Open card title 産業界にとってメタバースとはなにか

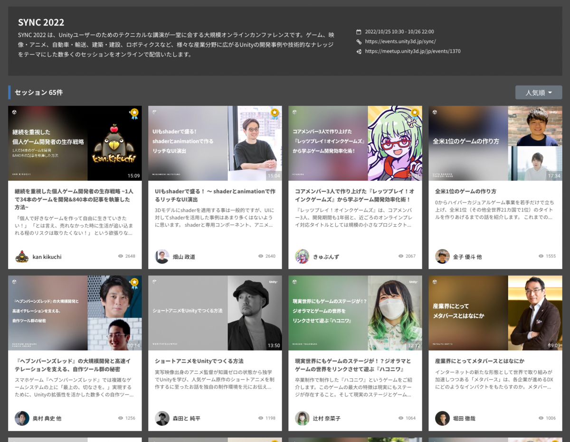pyautogui.click(x=480, y=361)
